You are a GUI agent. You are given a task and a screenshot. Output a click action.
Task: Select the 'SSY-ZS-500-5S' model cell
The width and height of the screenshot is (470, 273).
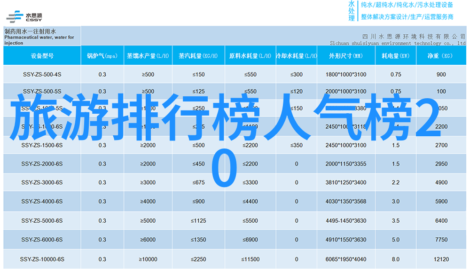(x=42, y=91)
